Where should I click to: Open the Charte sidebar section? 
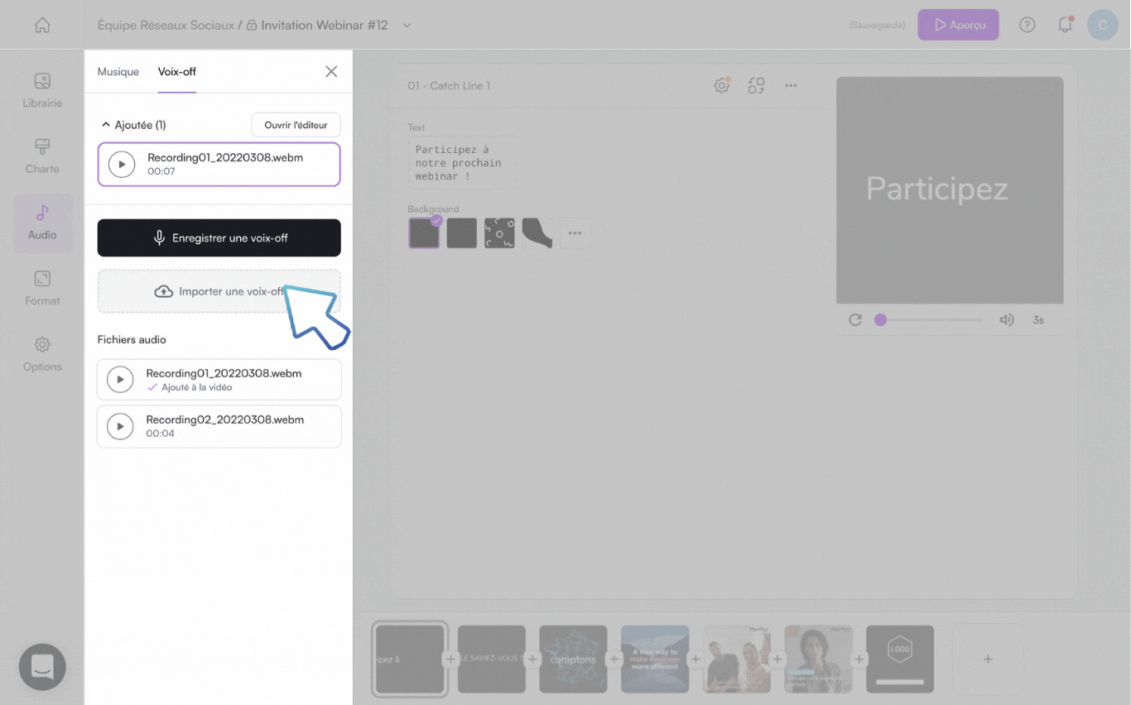tap(42, 156)
